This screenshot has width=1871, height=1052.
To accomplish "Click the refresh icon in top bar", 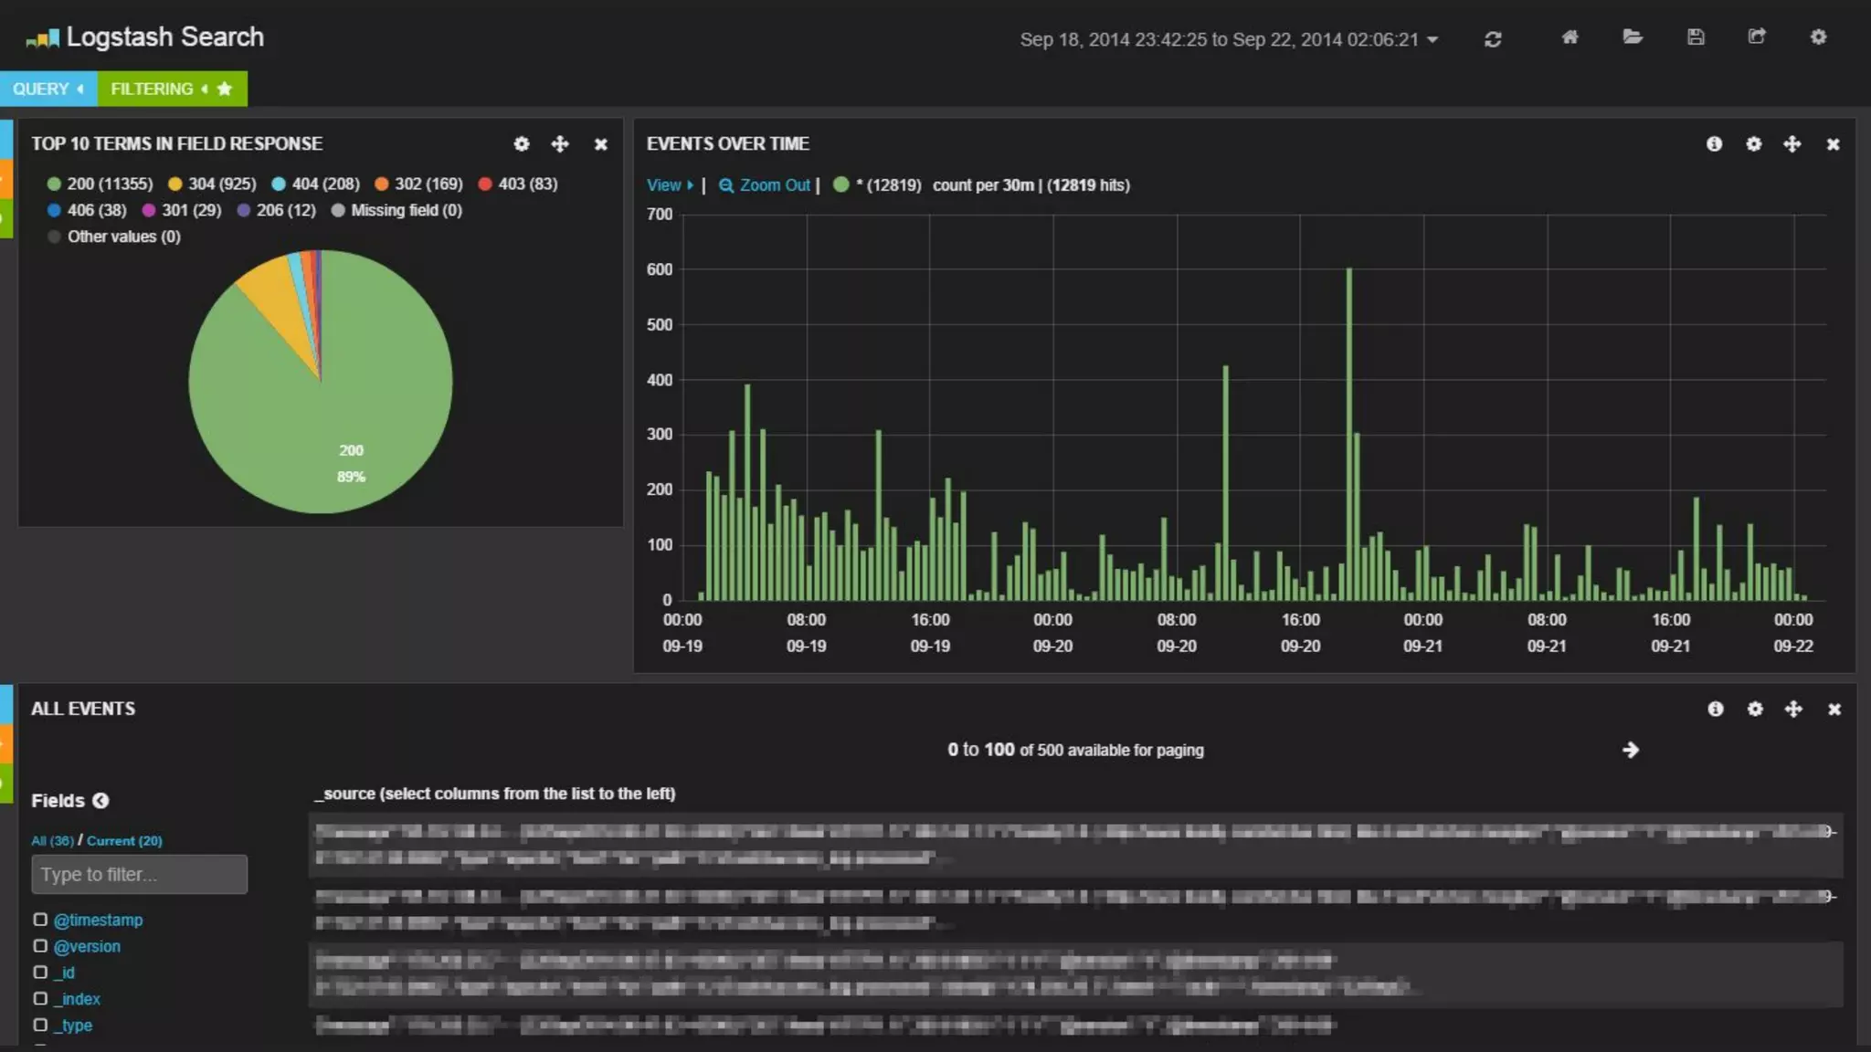I will (1493, 39).
